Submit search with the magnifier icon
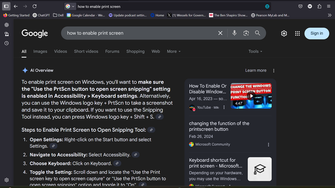 click(x=258, y=33)
